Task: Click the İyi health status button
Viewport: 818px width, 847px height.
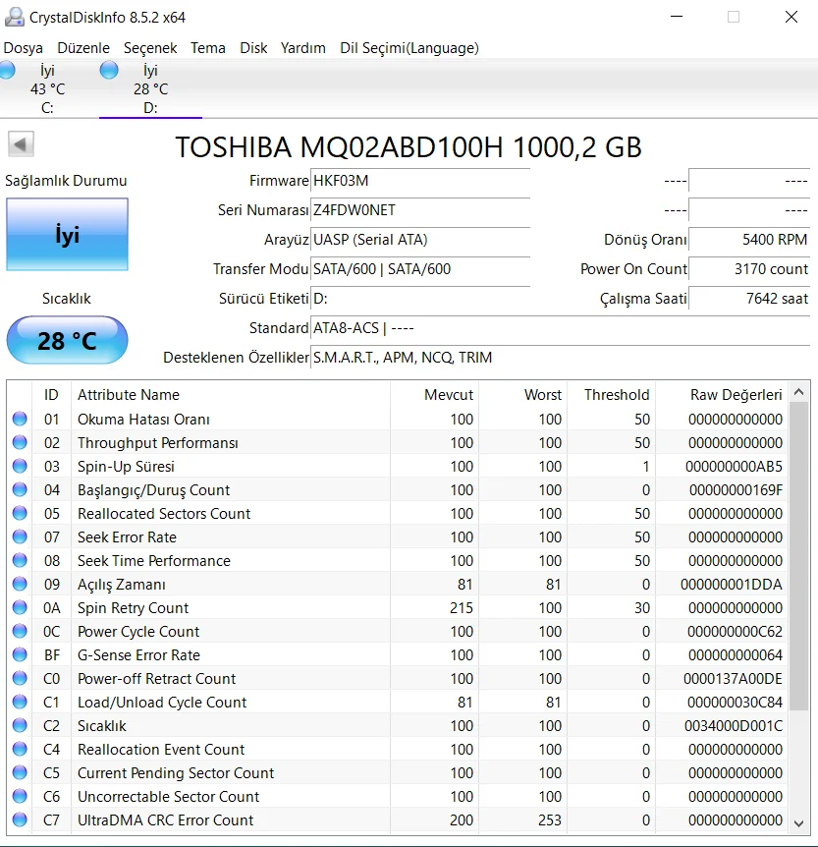Action: [x=67, y=235]
